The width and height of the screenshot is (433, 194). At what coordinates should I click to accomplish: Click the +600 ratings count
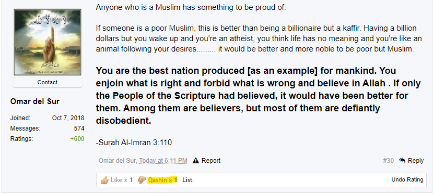pyautogui.click(x=77, y=139)
